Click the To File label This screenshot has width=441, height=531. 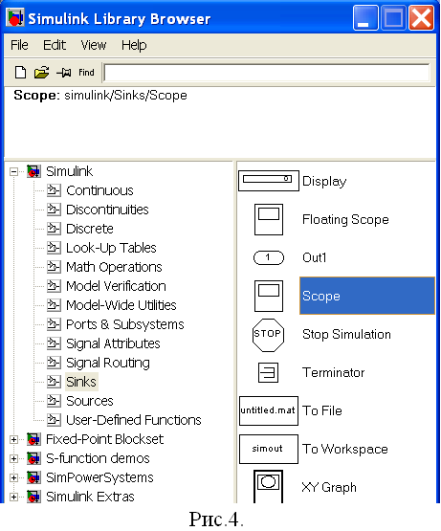[322, 410]
